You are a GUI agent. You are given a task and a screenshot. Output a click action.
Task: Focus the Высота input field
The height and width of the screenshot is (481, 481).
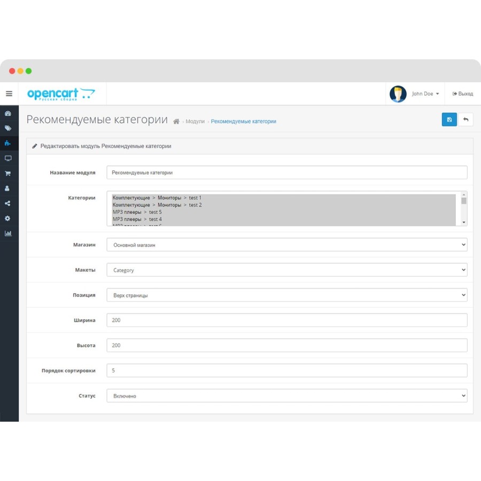[x=287, y=345]
